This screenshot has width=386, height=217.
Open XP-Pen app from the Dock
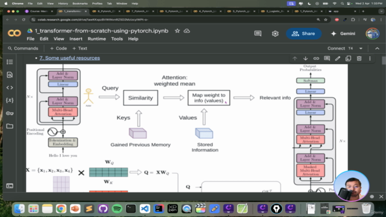pos(172,209)
